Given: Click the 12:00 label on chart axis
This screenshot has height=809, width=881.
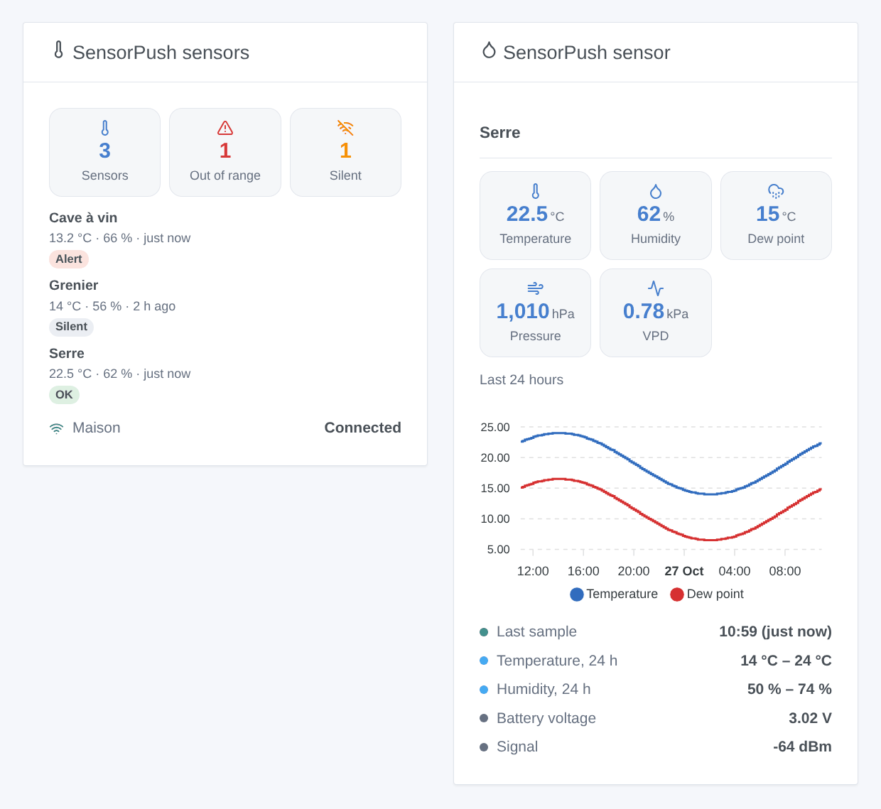Looking at the screenshot, I should pyautogui.click(x=533, y=571).
